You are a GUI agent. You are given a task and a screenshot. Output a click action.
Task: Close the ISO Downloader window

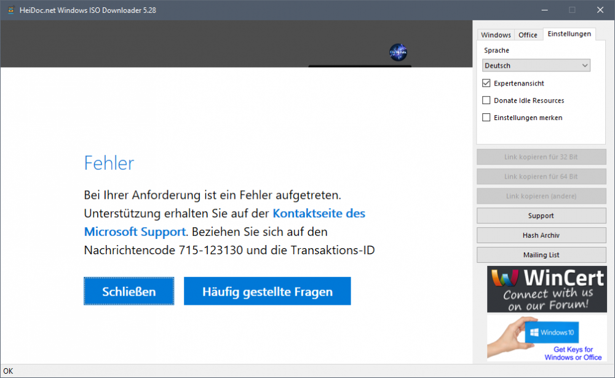coord(600,10)
